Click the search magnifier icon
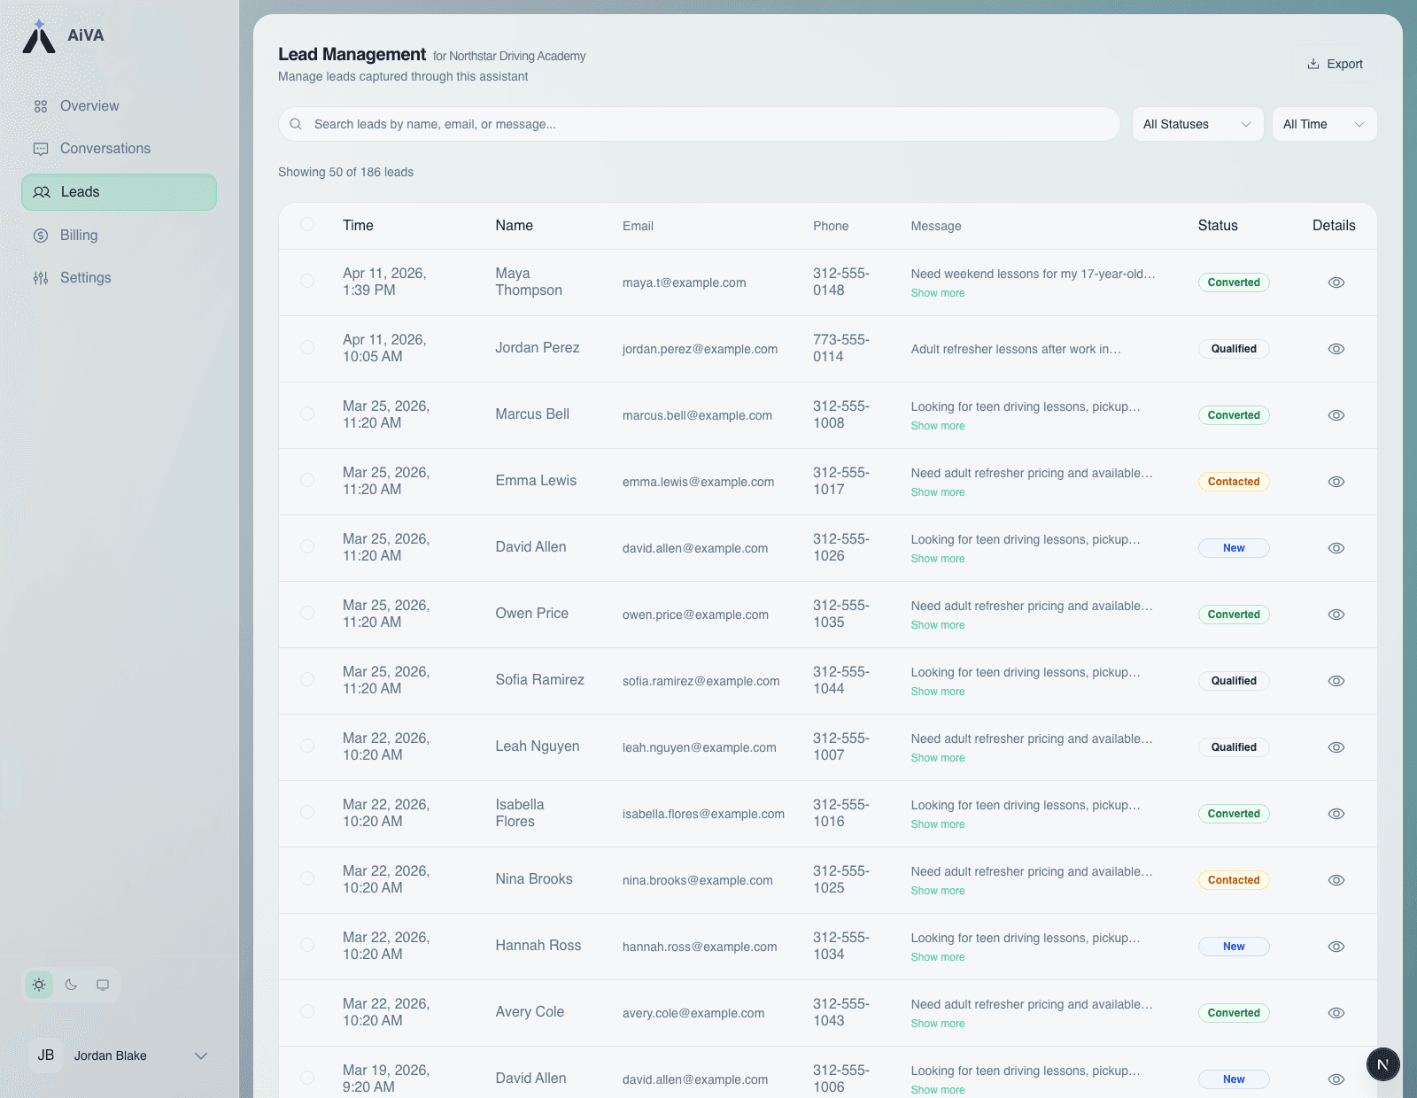This screenshot has width=1417, height=1098. (296, 124)
